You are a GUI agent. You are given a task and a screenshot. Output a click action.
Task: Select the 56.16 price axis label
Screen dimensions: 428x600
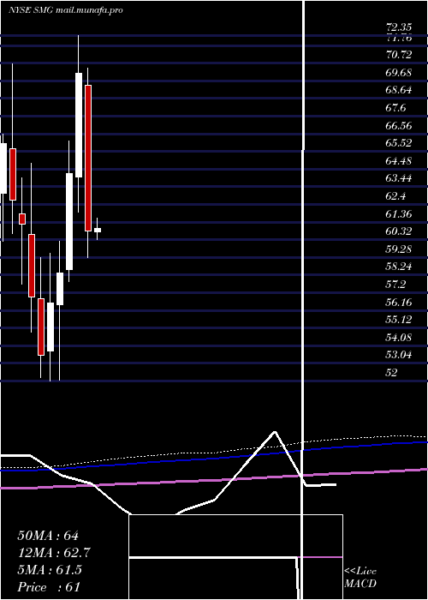click(x=399, y=303)
